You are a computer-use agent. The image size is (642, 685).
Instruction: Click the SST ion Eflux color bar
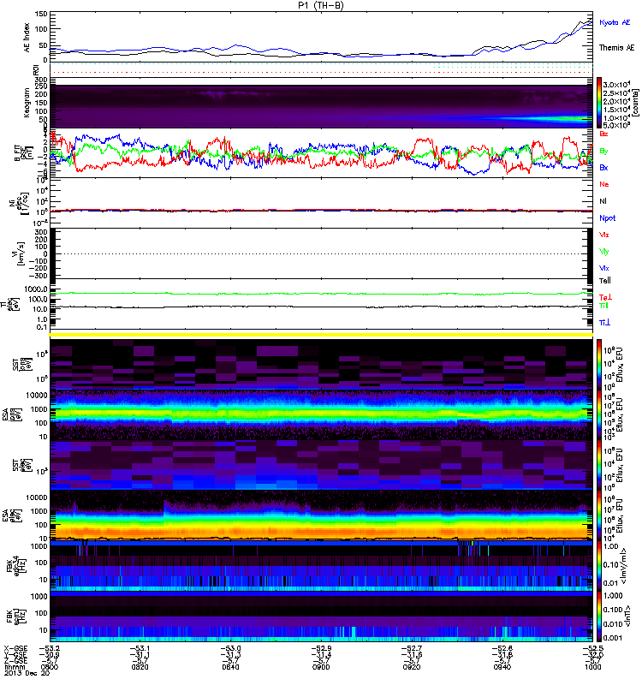point(599,364)
